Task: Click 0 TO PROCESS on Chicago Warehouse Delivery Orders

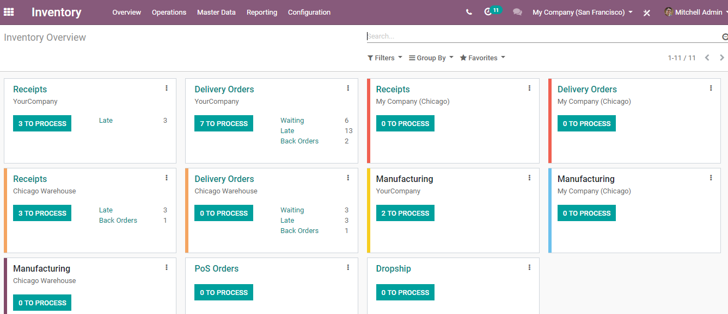Action: tap(224, 213)
